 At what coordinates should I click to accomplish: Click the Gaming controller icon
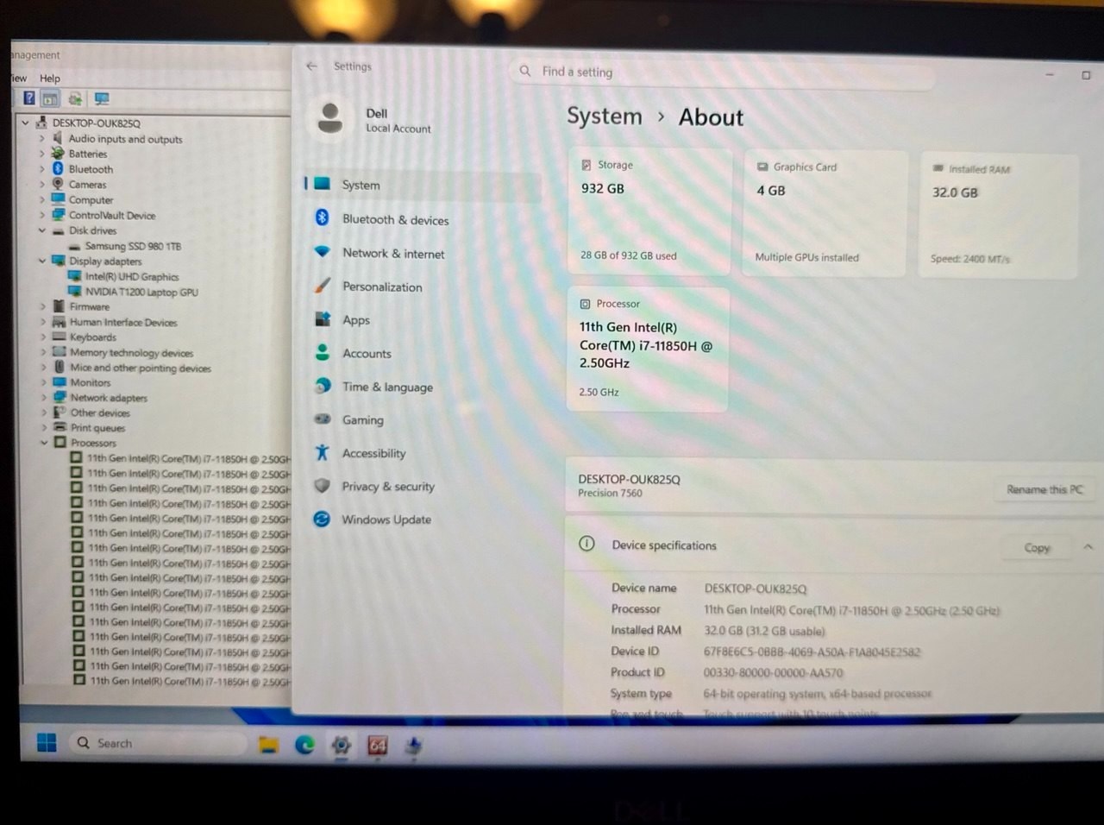pyautogui.click(x=323, y=419)
